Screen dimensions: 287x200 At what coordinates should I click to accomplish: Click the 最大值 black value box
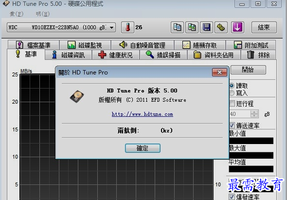coord(251,155)
